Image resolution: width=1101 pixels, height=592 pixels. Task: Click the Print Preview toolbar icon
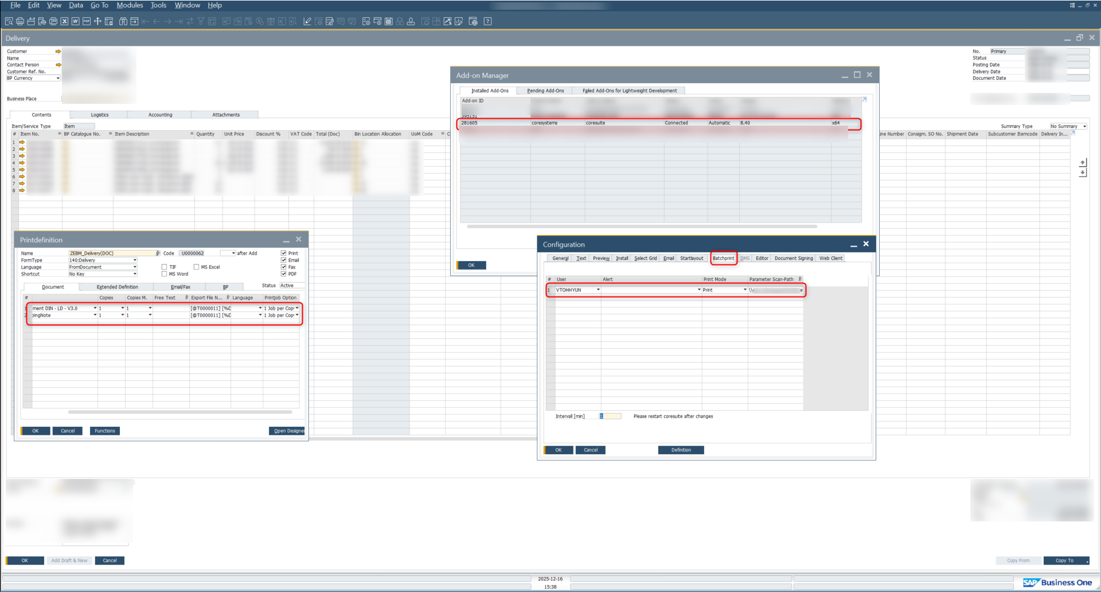point(9,21)
